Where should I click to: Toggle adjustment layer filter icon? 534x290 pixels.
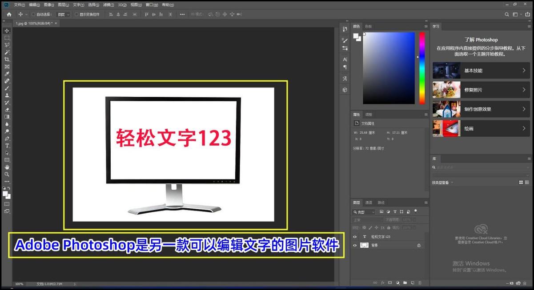tap(388, 212)
